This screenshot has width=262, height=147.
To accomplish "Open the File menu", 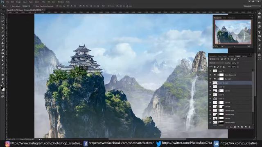I will click(8, 2).
